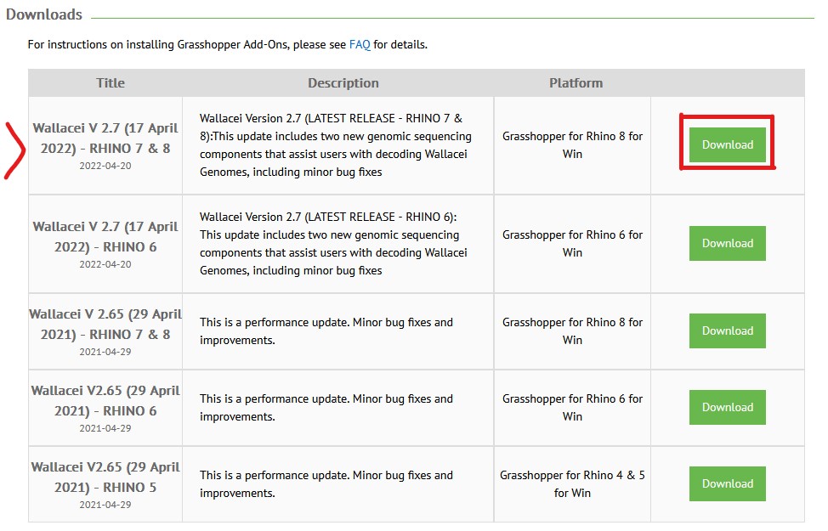Click the Downloads section heading
Image resolution: width=828 pixels, height=531 pixels.
(x=44, y=14)
